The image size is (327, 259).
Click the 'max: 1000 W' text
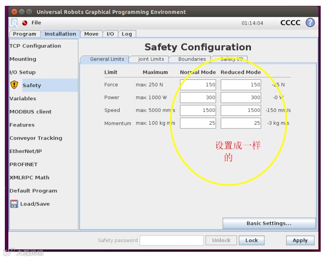[x=151, y=97]
